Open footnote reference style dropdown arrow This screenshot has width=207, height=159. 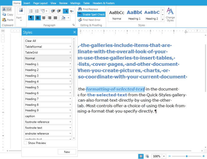(70, 122)
